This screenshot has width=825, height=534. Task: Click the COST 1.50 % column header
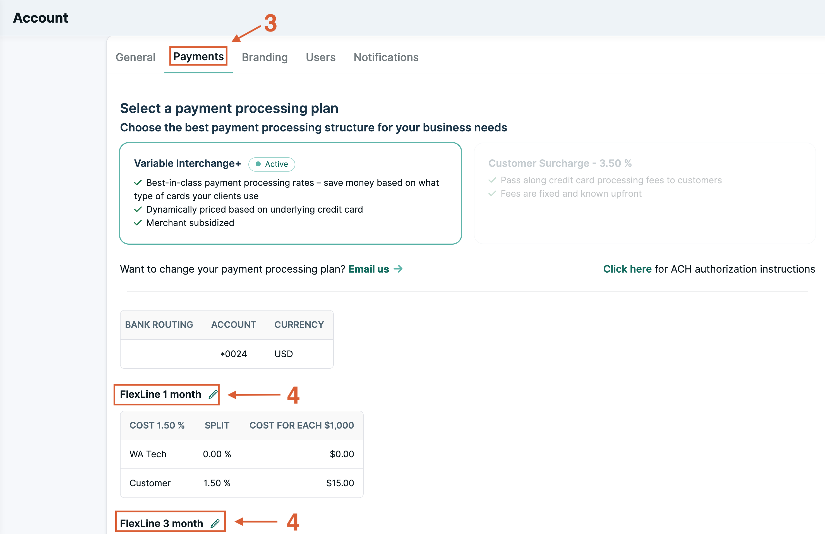157,425
